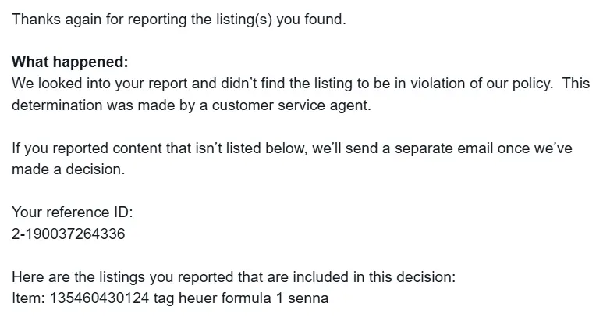Click the phrase "customer service agent"
Screen dimensions: 603x321
pos(292,105)
